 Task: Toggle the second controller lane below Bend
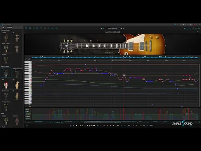point(28,112)
